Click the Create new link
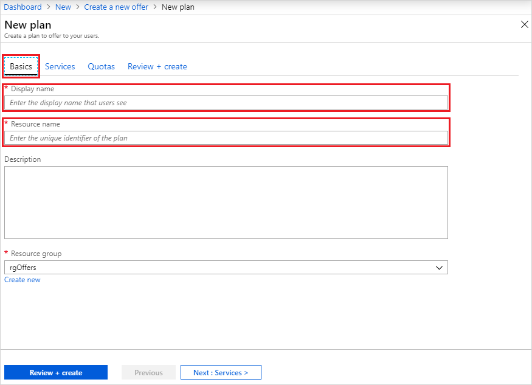Viewport: 532px width, 385px height. pos(22,279)
